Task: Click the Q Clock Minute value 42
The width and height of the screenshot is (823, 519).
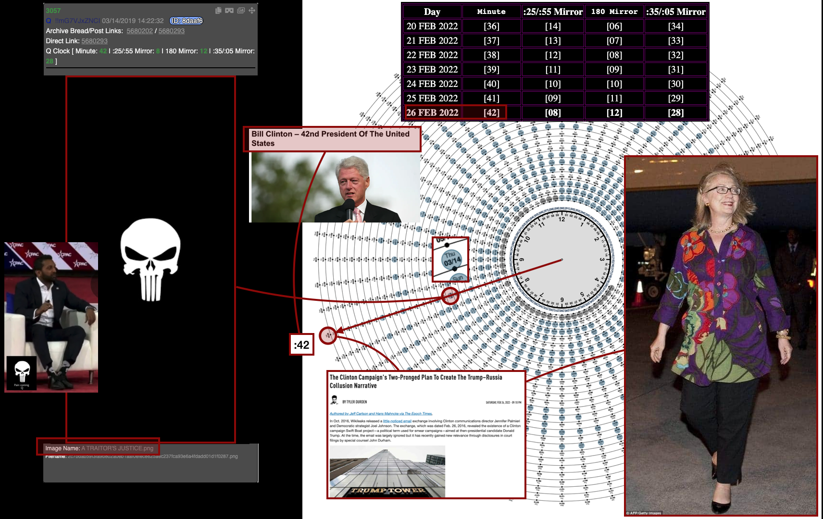Action: click(103, 51)
